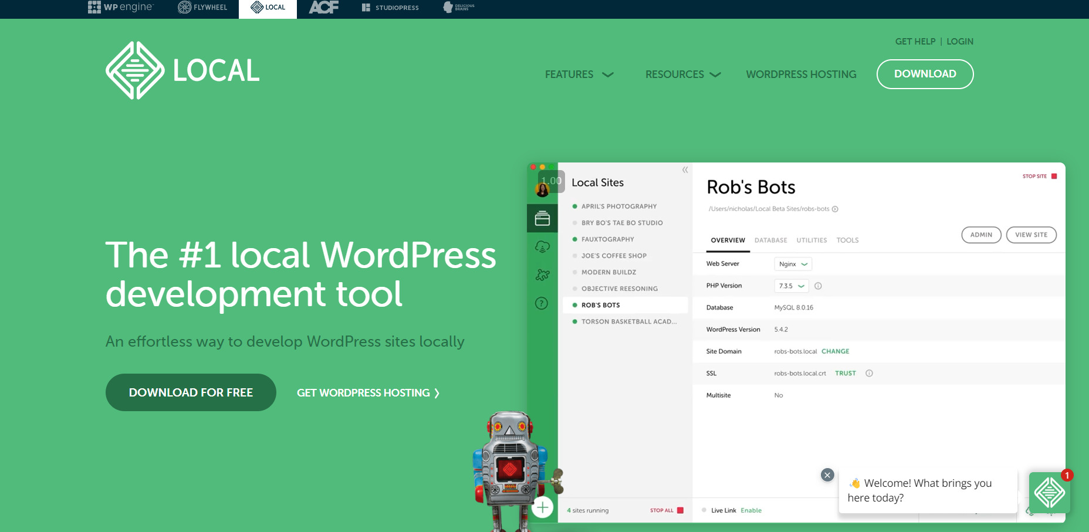The width and height of the screenshot is (1089, 532).
Task: Click the Local logo in the header
Action: click(x=182, y=70)
